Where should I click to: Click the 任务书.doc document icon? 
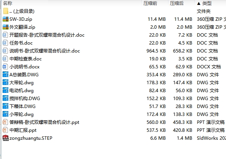point(5,43)
